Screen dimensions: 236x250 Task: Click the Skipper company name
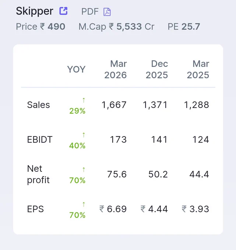pos(35,11)
